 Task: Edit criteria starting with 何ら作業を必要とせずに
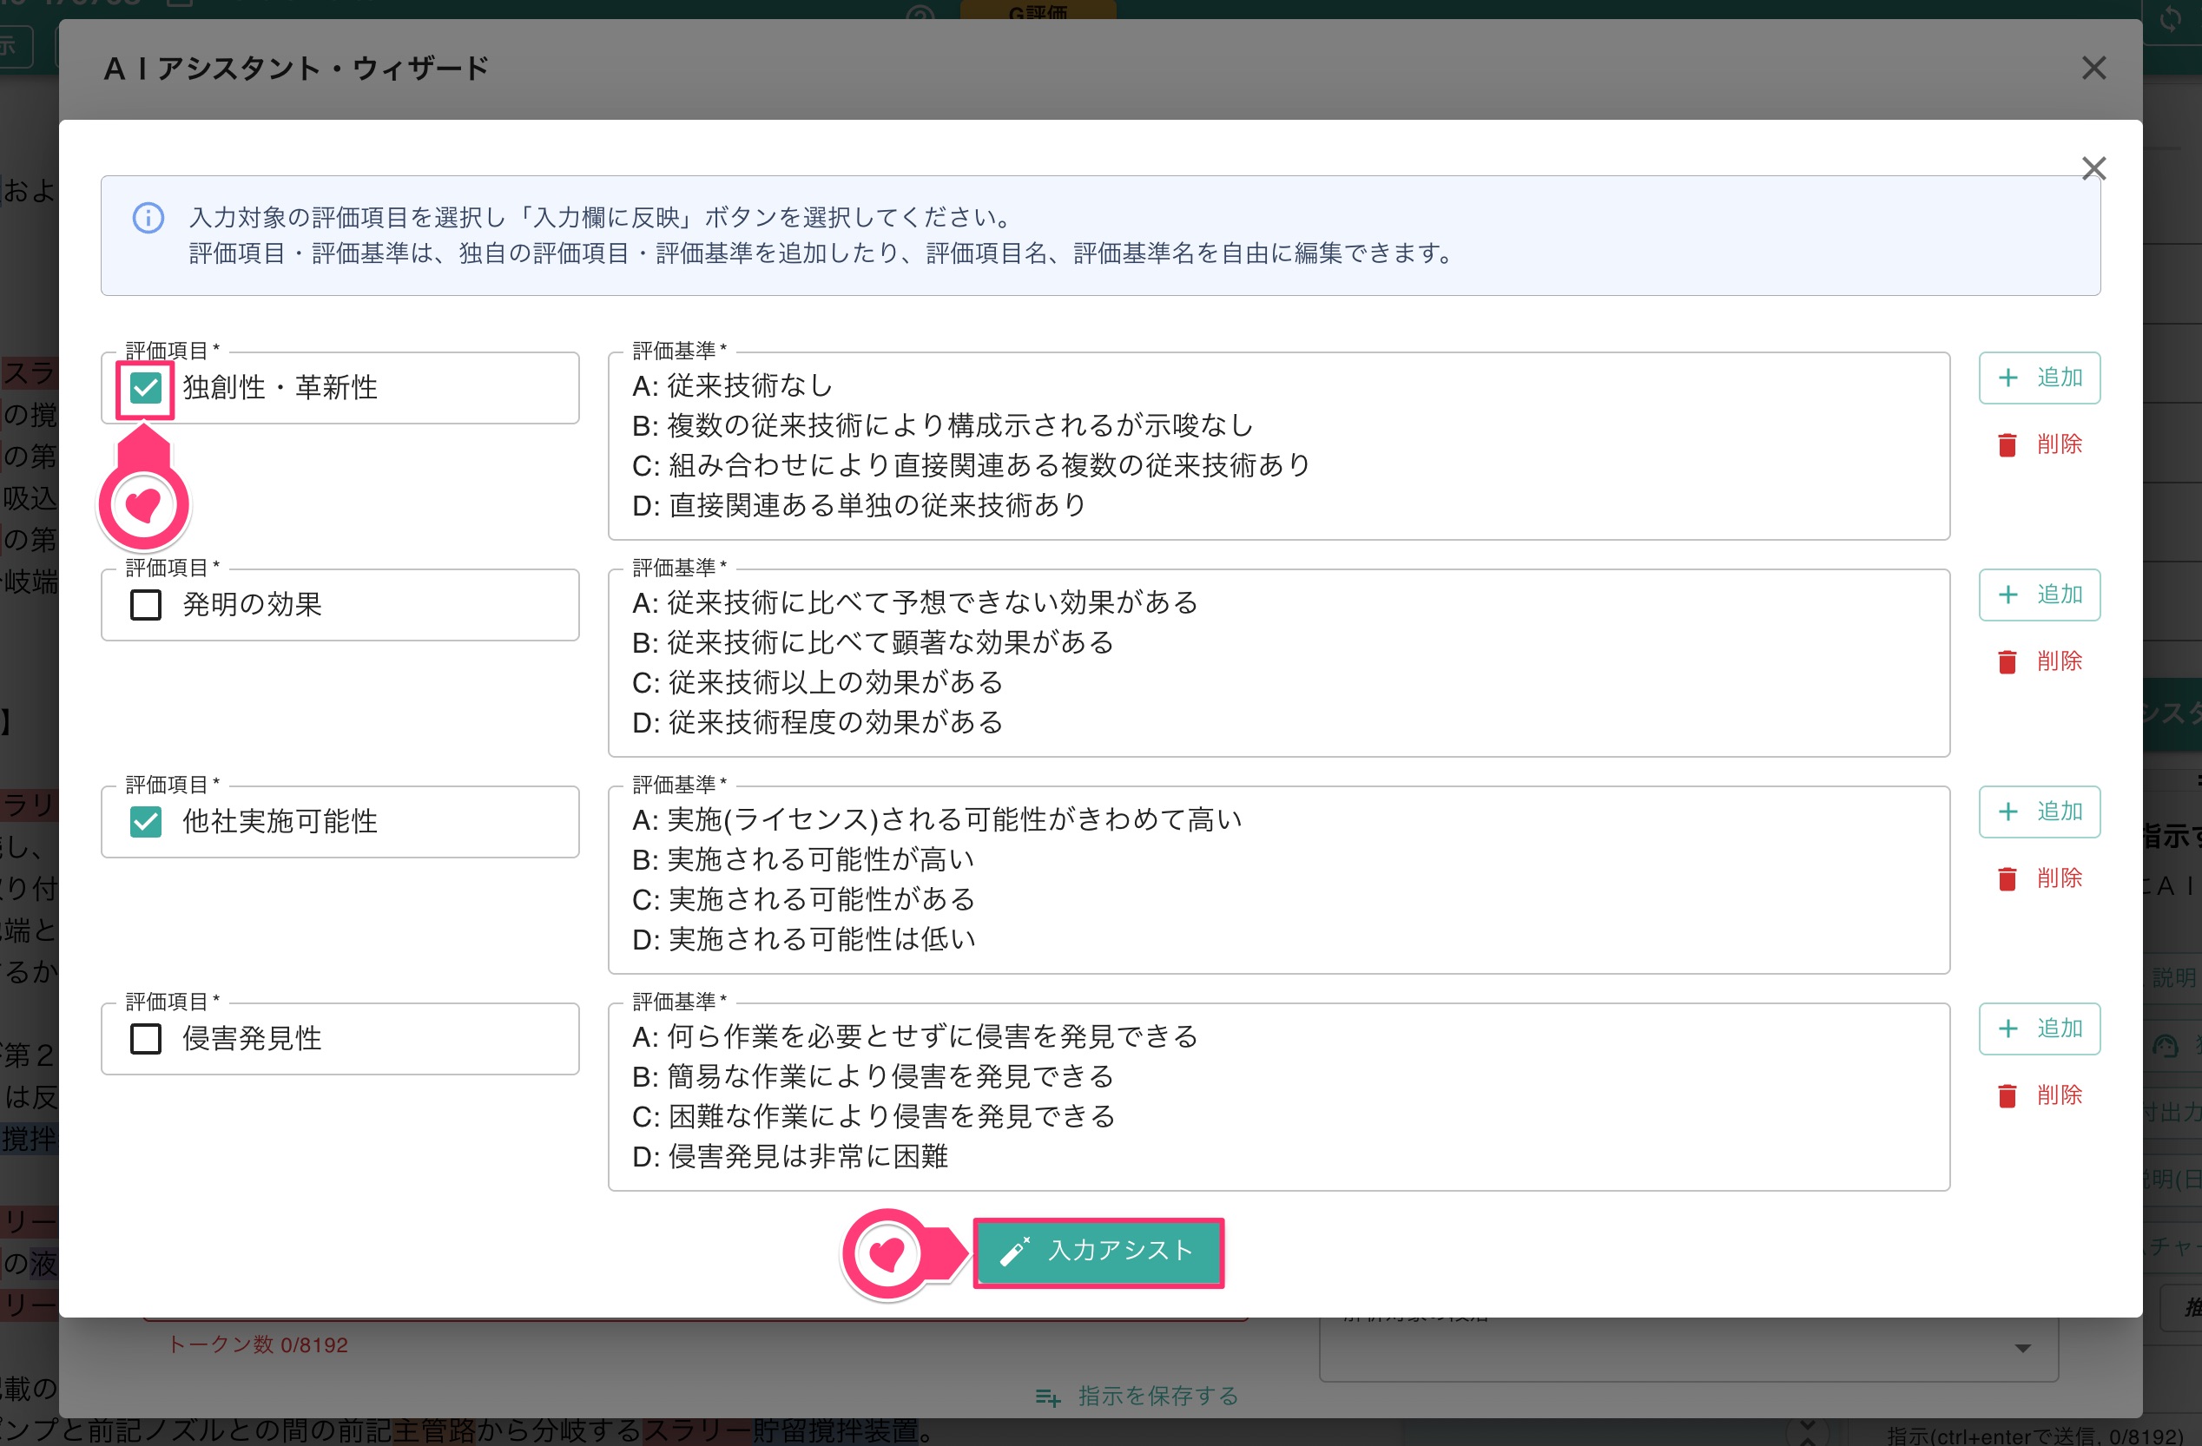pos(1279,1097)
